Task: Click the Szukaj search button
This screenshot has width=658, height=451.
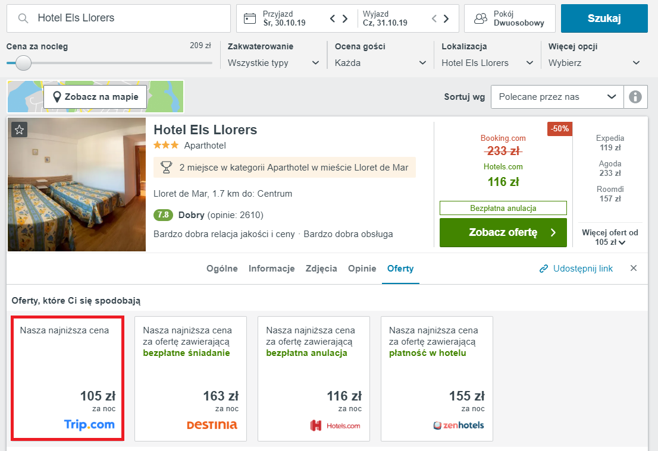Action: pyautogui.click(x=604, y=18)
